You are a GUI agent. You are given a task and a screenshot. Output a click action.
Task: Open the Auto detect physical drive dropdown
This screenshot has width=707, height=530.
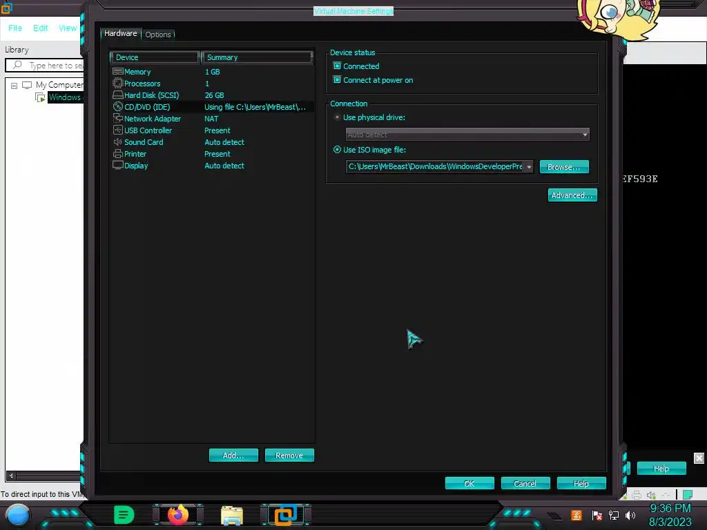(x=467, y=135)
